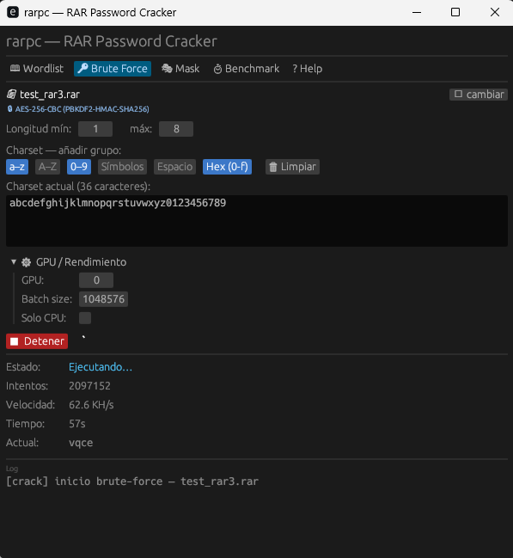Open the Benchmark tab

(247, 68)
